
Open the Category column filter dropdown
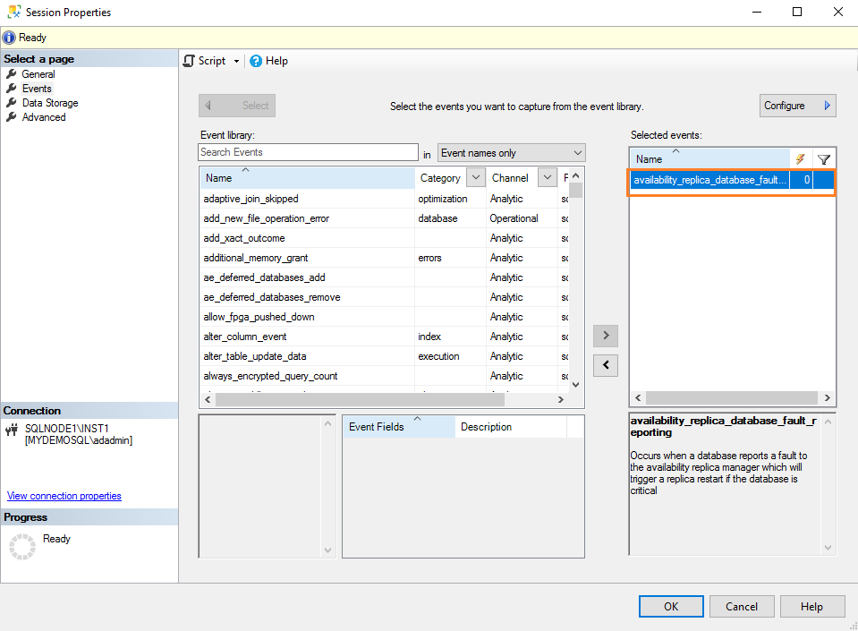[x=476, y=178]
